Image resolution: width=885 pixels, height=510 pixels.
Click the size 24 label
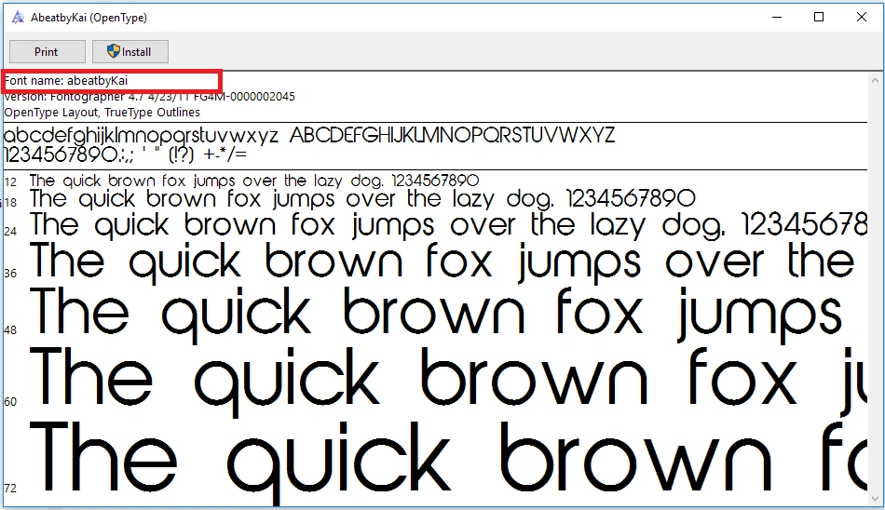click(11, 231)
